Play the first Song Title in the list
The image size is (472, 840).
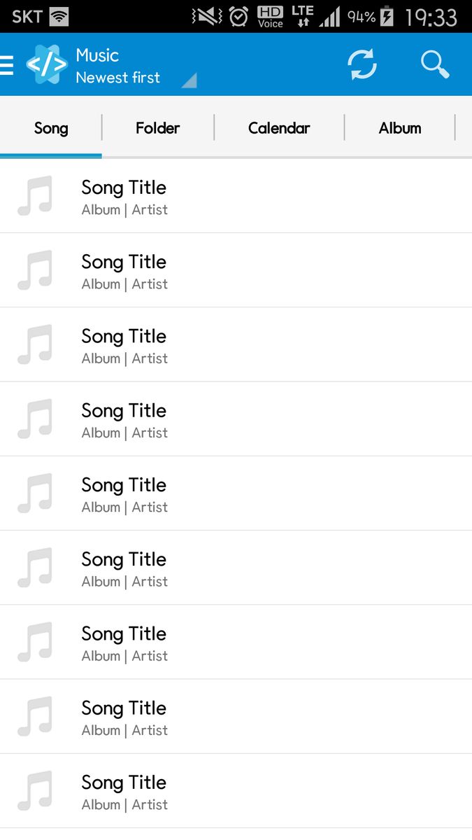point(124,188)
